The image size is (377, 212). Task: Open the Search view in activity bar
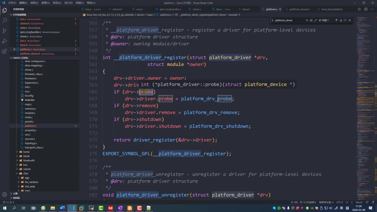tap(4, 21)
